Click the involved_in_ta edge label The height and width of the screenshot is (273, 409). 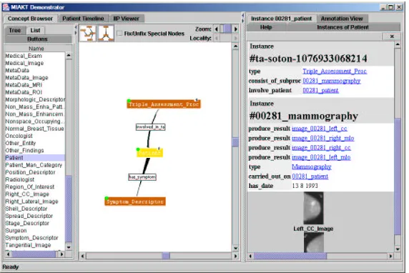(x=150, y=127)
